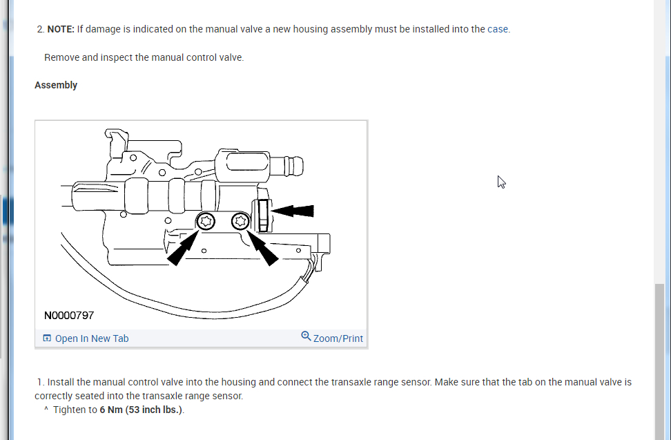671x440 pixels.
Task: Click the lower-right black arrow in diagram
Action: (x=263, y=248)
